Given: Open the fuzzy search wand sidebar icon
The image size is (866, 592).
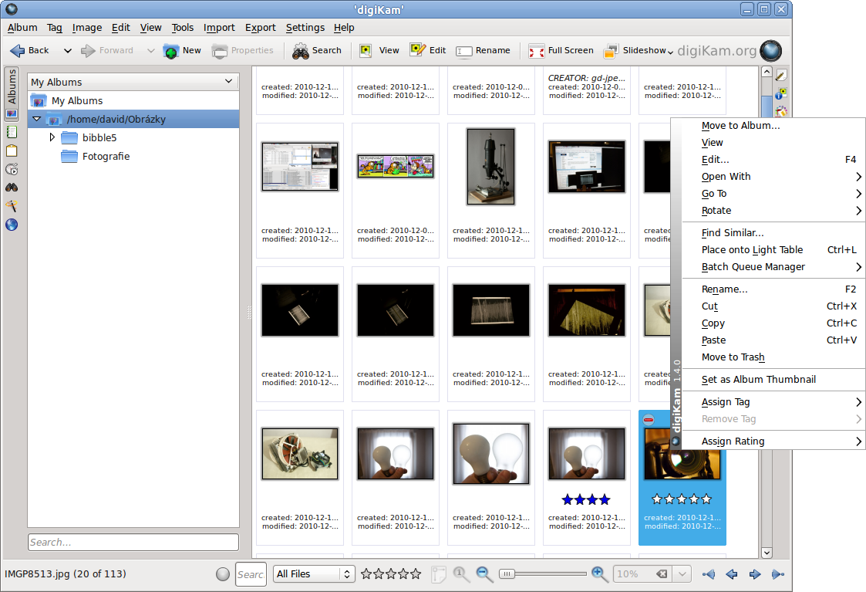Looking at the screenshot, I should (x=12, y=206).
